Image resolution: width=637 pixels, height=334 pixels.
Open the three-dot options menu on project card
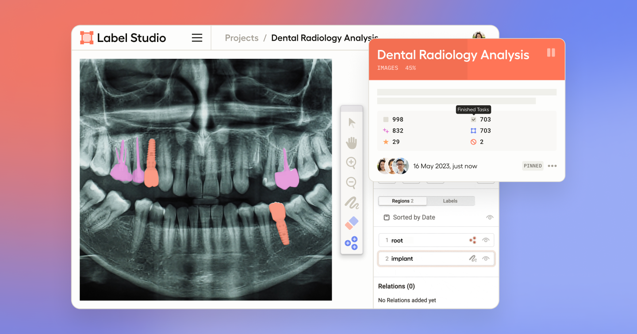coord(552,166)
